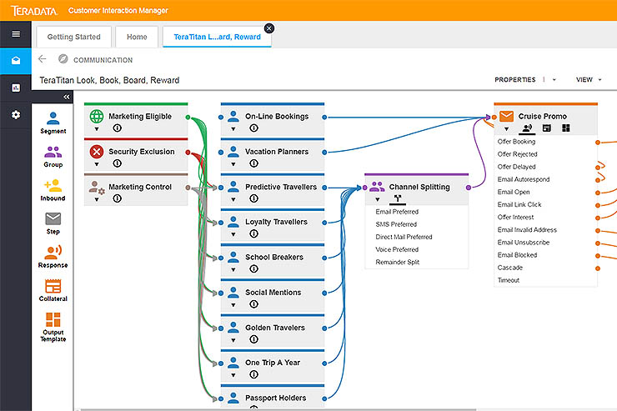617x411 pixels.
Task: Select the Output Template tool
Action: tap(53, 326)
